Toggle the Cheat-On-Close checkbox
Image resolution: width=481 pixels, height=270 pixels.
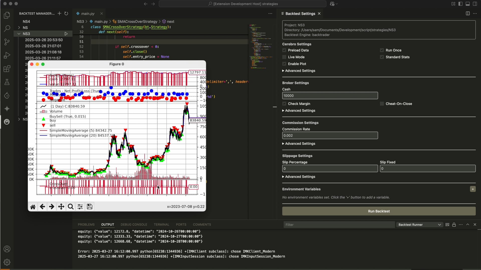(x=382, y=104)
